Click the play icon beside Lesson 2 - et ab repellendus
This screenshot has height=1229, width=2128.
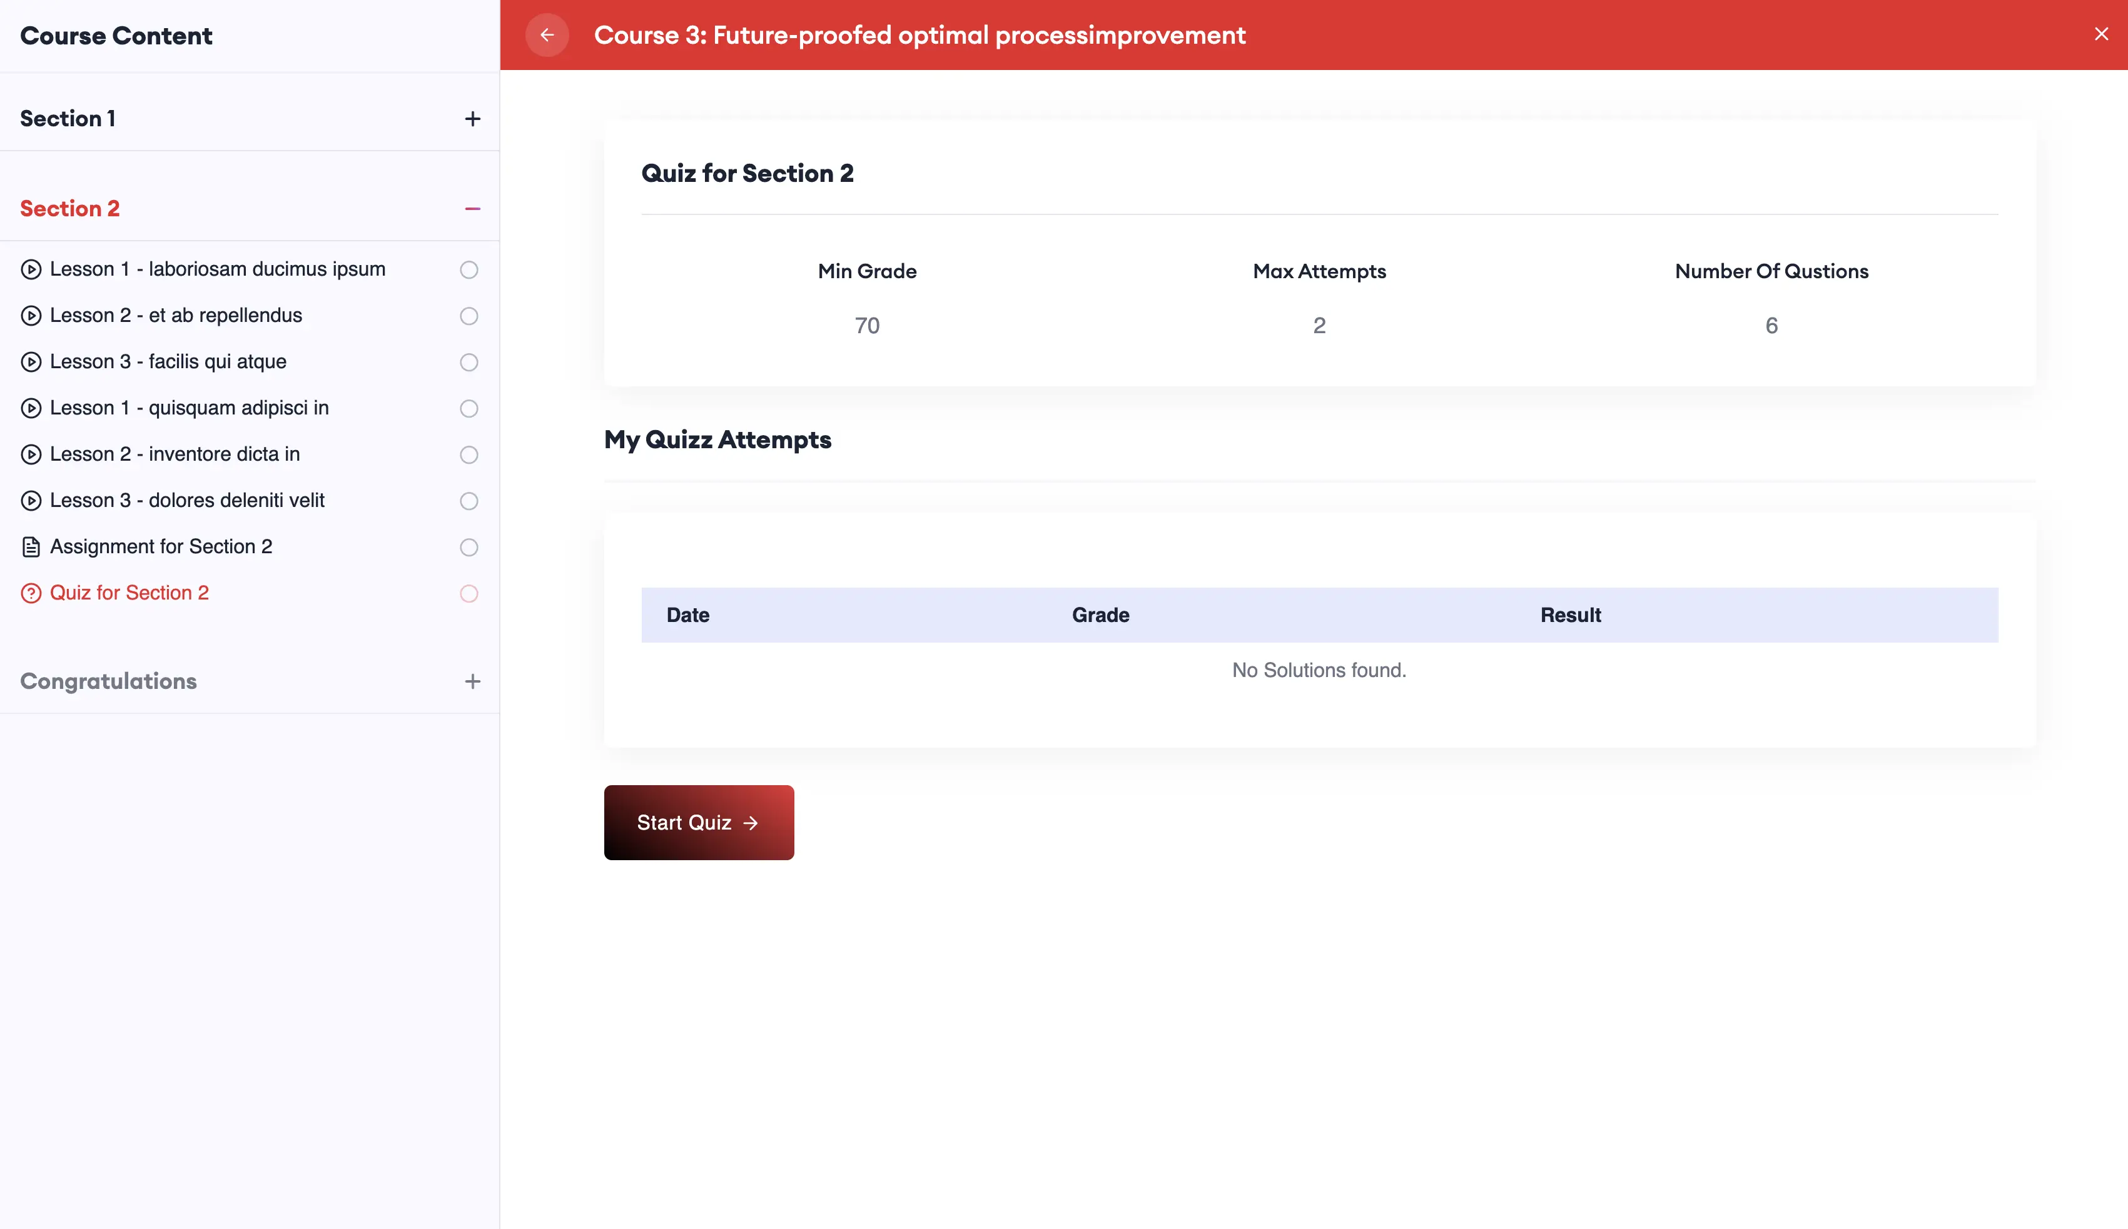point(31,316)
